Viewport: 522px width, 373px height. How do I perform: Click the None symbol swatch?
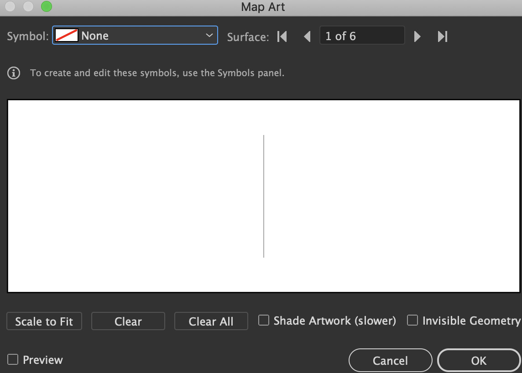67,36
